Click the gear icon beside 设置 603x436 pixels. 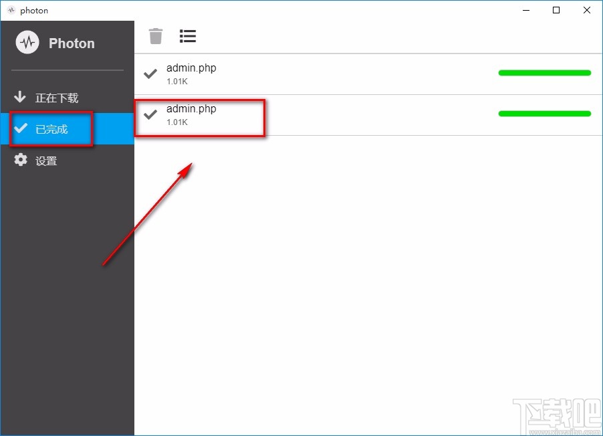[21, 160]
